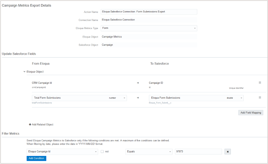Image resolution: width=268 pixels, height=164 pixels.
Task: Collapse the Eloqua Object section
Action: (24, 72)
